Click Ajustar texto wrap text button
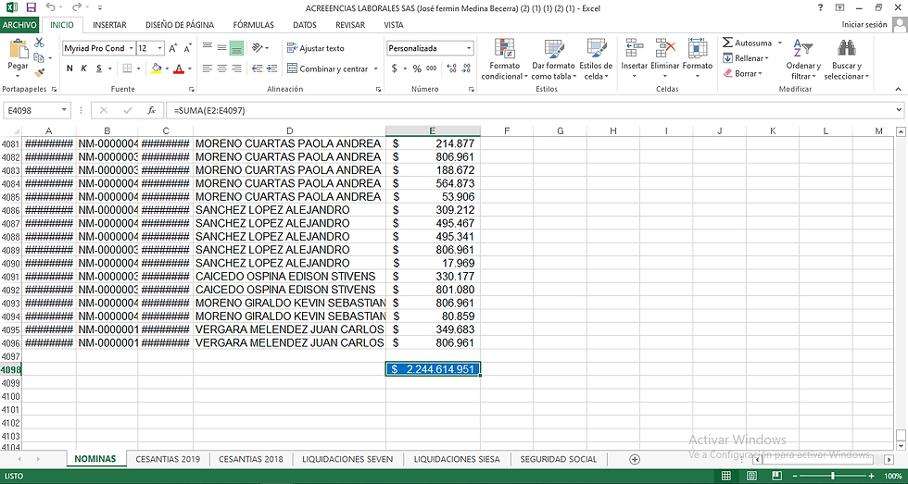908x484 pixels. point(316,48)
